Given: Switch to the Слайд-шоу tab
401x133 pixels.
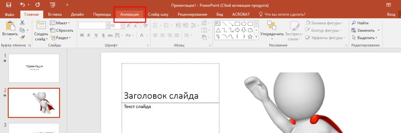Looking at the screenshot, I should click(158, 14).
